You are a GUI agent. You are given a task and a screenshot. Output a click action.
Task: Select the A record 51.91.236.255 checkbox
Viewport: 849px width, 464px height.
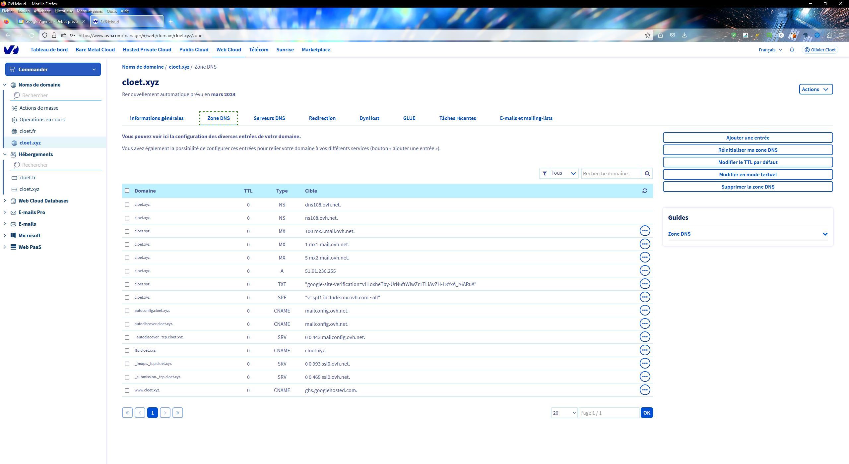[127, 271]
